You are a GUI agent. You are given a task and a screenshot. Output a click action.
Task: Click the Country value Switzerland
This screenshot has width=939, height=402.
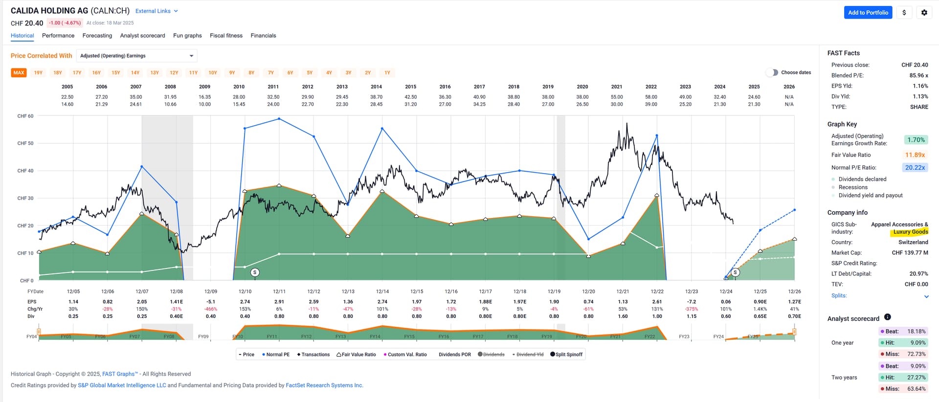913,243
